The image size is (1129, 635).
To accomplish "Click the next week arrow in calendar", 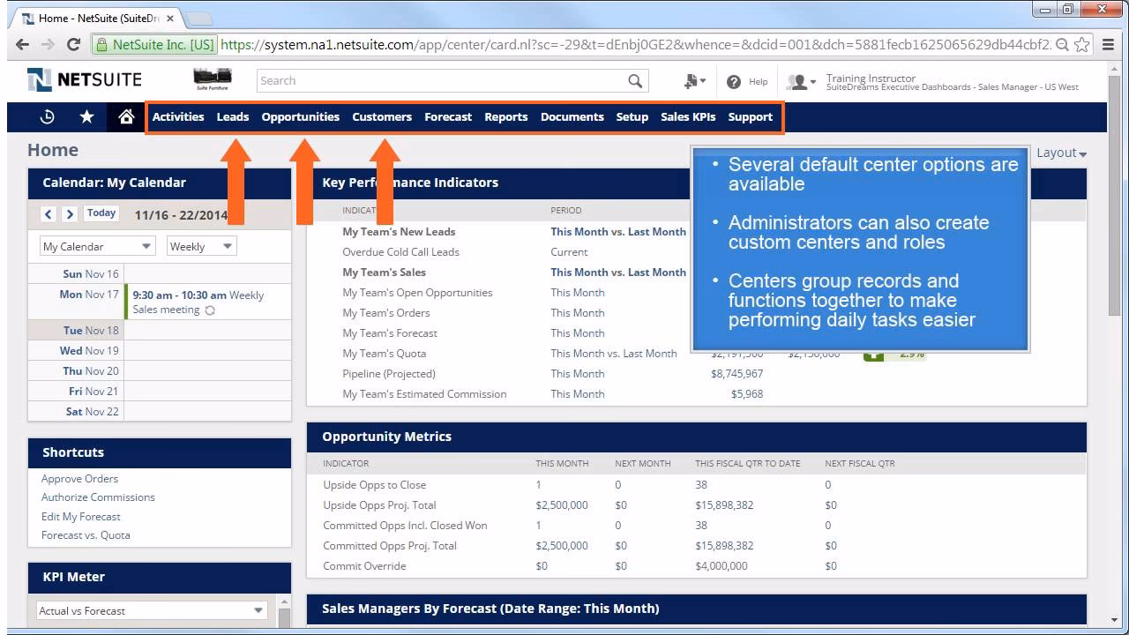I will tap(70, 213).
